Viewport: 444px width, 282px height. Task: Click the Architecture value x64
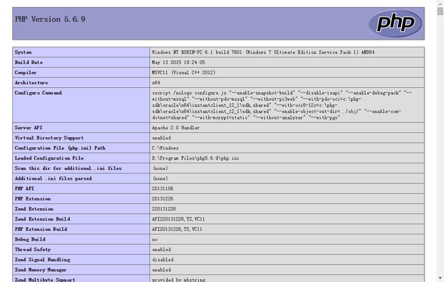pyautogui.click(x=156, y=83)
